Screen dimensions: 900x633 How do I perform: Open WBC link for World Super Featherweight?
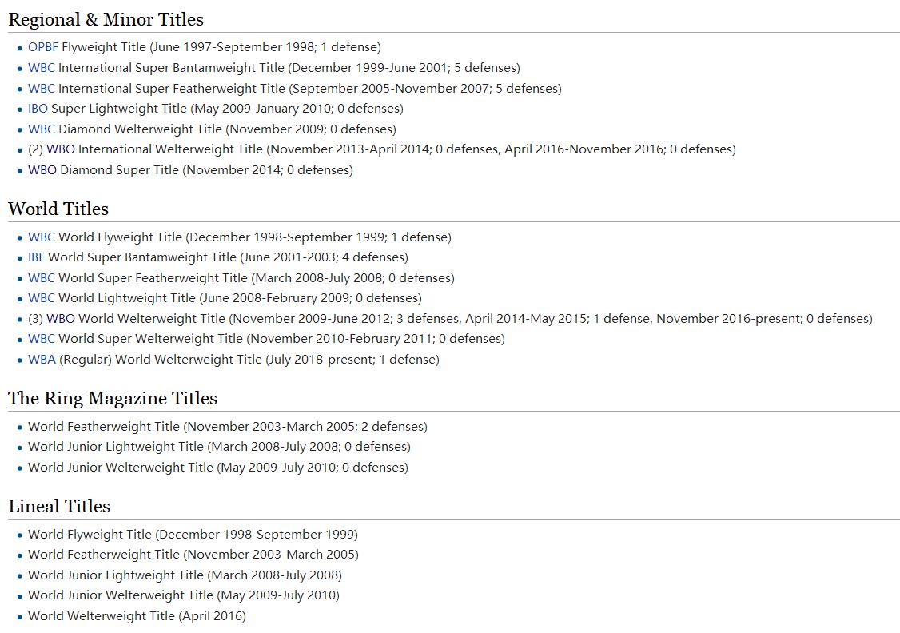(x=42, y=278)
